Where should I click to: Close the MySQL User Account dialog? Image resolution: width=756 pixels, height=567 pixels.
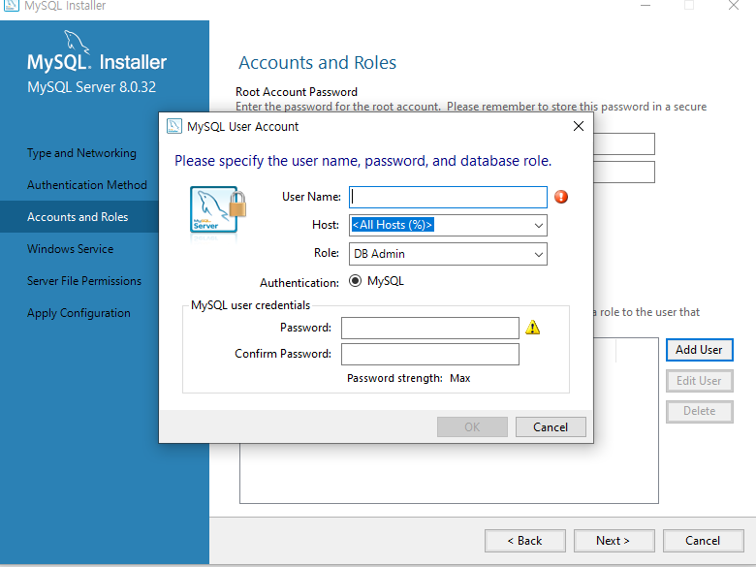[x=579, y=126]
